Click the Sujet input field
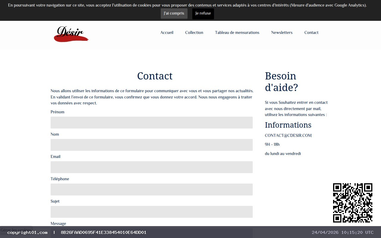Image resolution: width=381 pixels, height=238 pixels. pyautogui.click(x=152, y=212)
